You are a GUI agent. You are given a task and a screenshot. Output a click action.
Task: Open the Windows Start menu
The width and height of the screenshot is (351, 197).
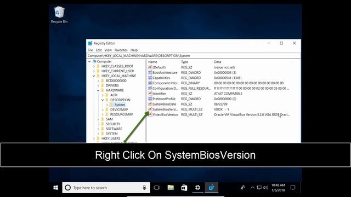click(x=56, y=188)
